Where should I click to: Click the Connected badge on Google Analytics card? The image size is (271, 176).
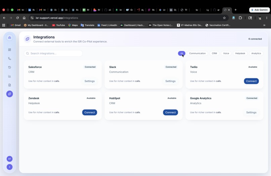(x=252, y=98)
